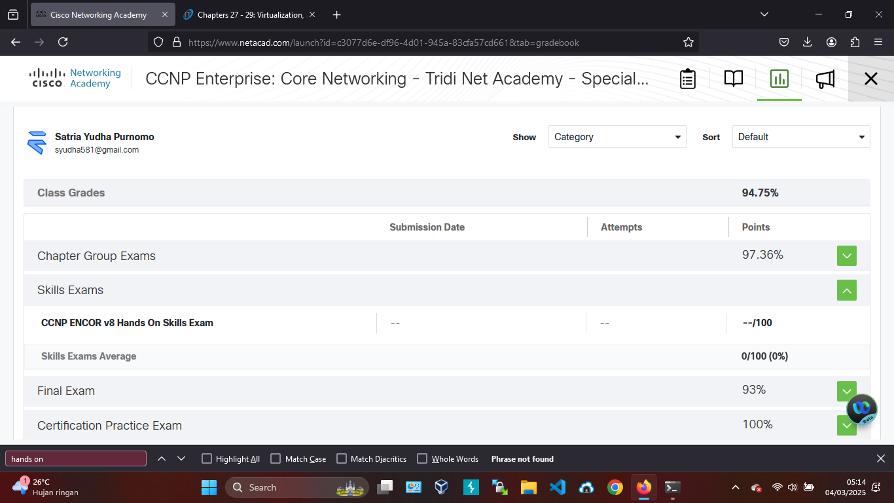Click CCNP ENCOR v8 Hands On Skills Exam
This screenshot has height=503, width=894.
pos(127,323)
